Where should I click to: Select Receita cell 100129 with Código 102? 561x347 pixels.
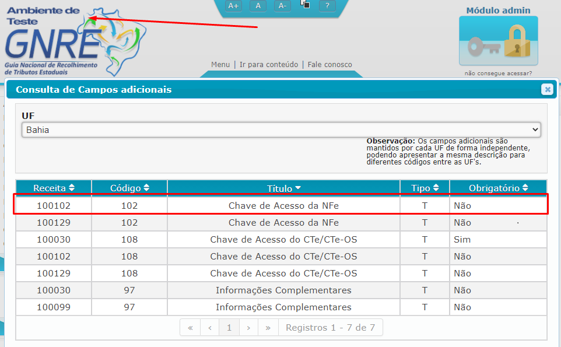click(54, 223)
